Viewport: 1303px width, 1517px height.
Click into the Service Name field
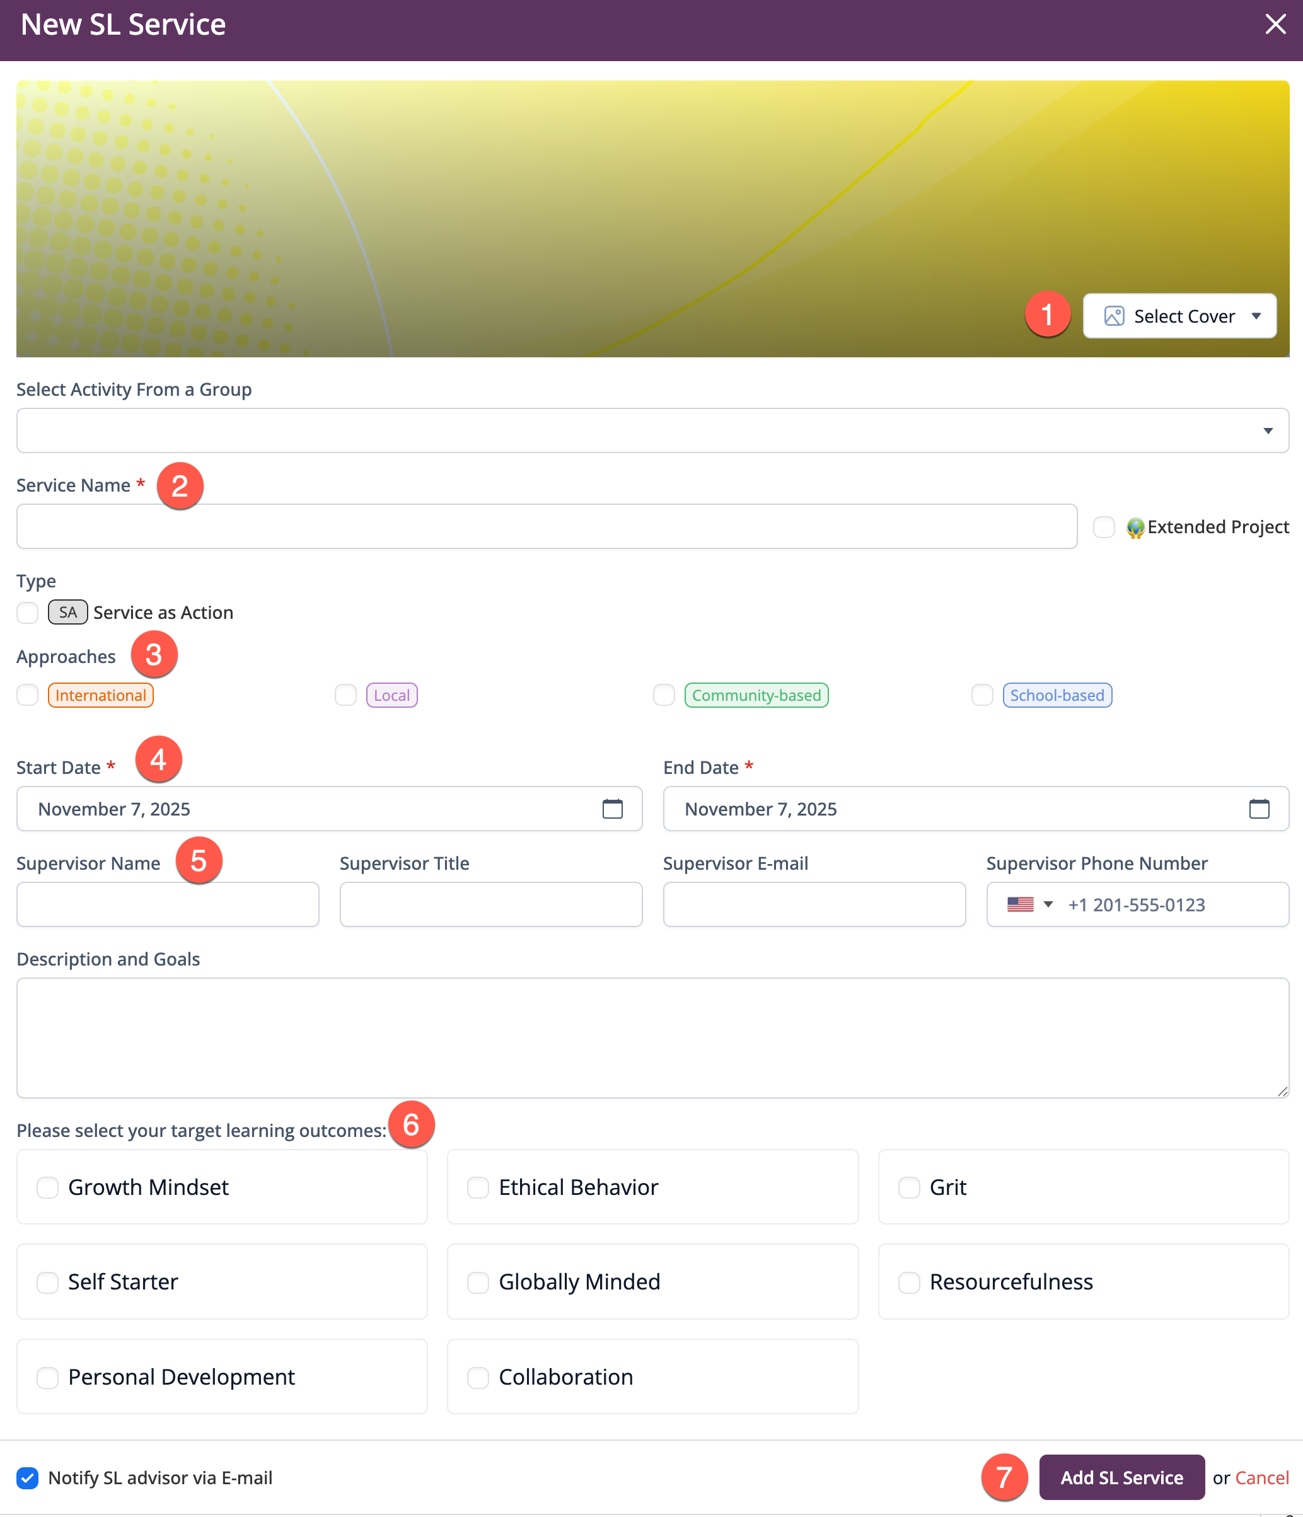[547, 526]
